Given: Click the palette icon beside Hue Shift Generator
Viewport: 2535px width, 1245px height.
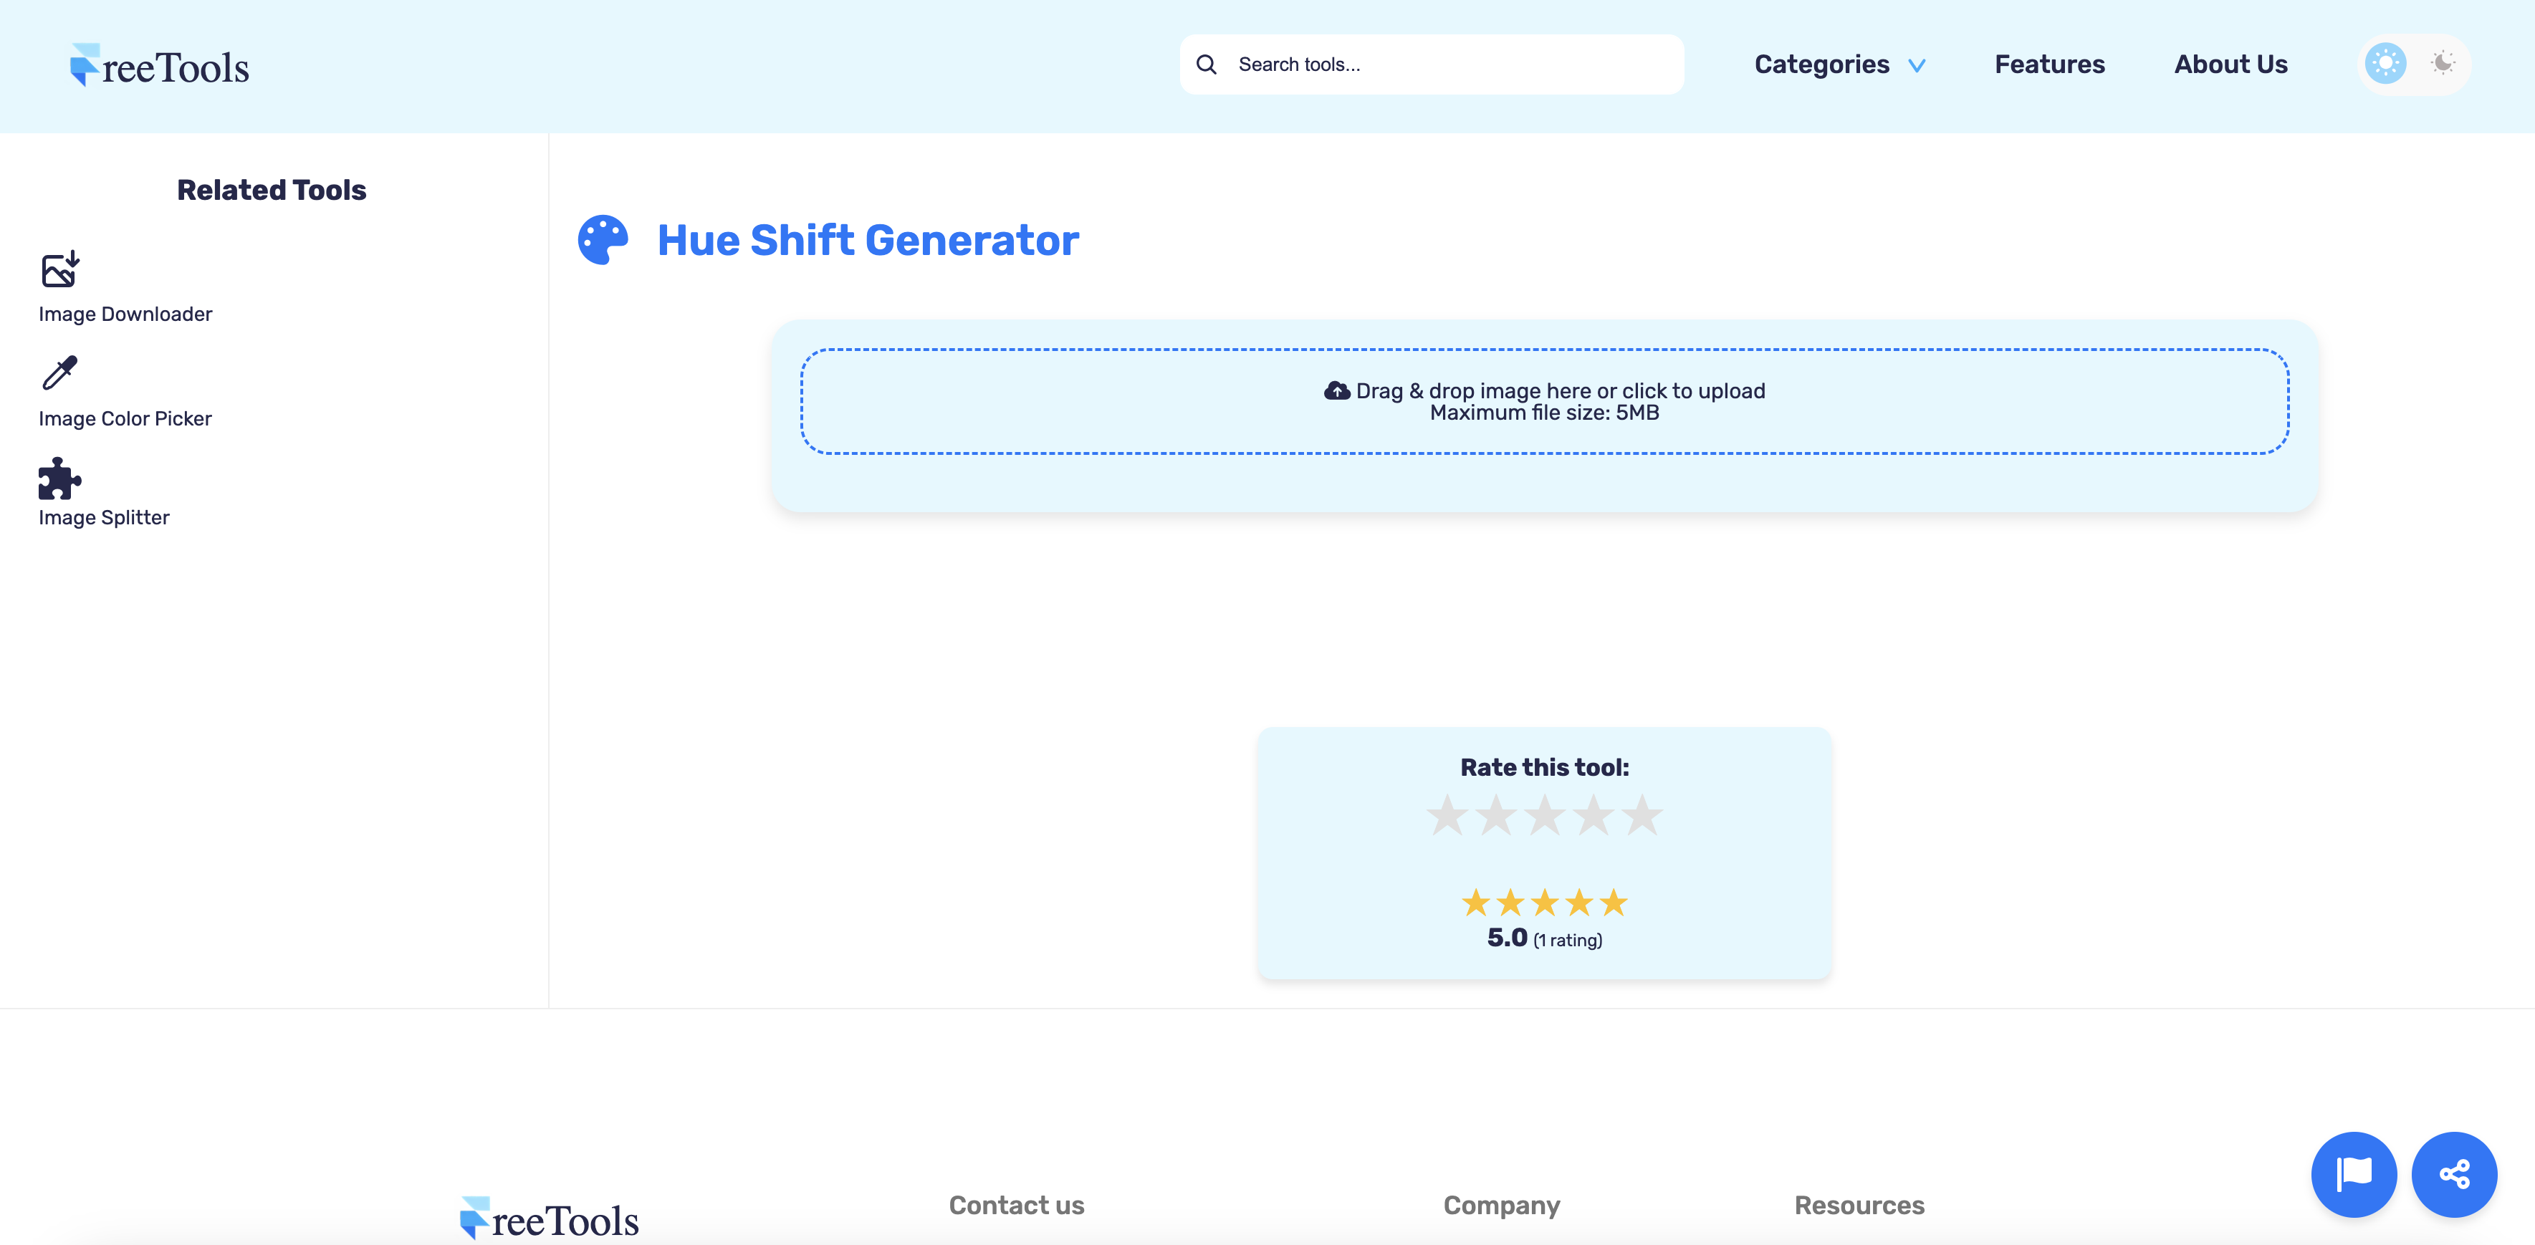Looking at the screenshot, I should (601, 239).
